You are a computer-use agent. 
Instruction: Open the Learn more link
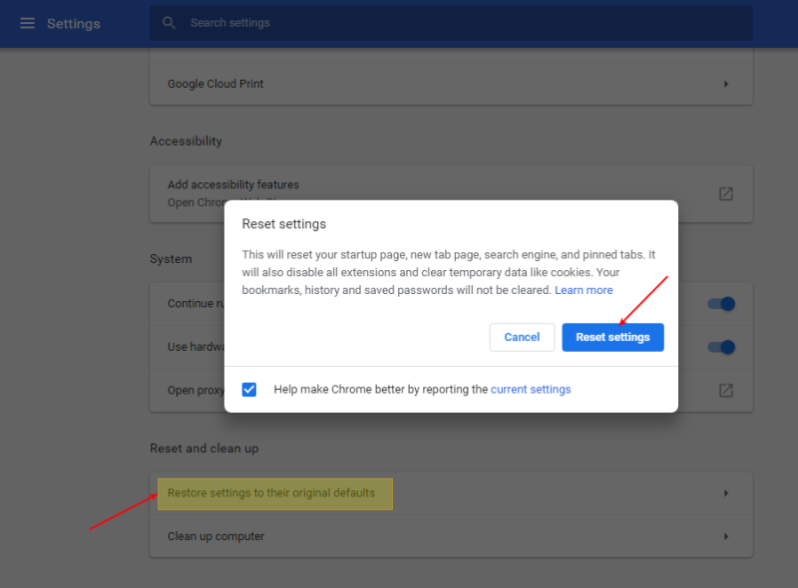[x=584, y=290]
